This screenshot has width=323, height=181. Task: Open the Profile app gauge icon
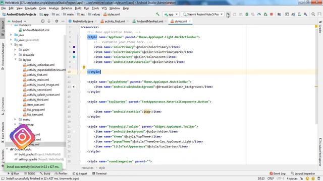[259, 15]
